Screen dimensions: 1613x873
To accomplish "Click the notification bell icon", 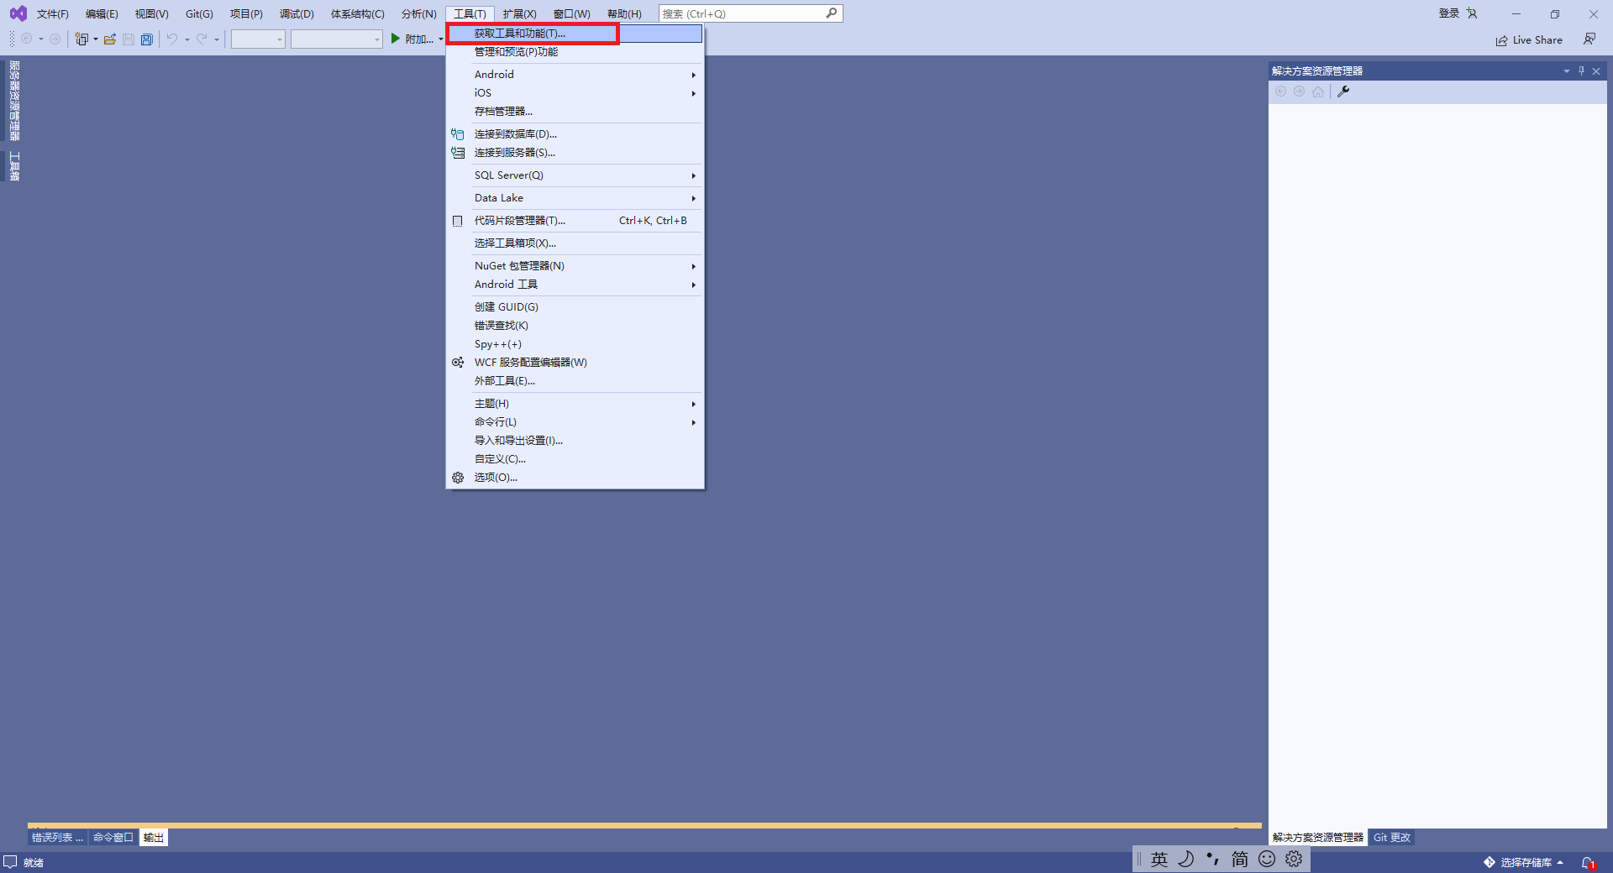I will [1588, 863].
